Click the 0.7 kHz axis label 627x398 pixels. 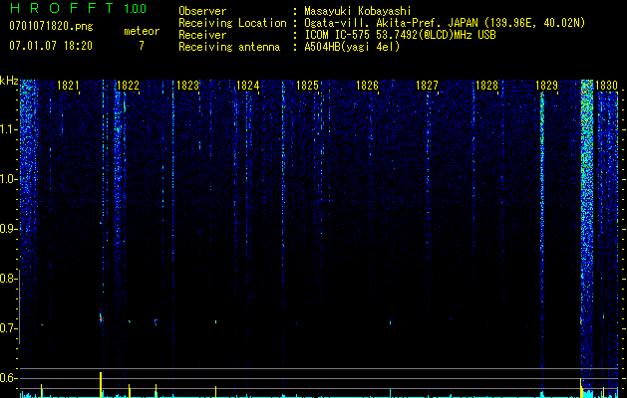[x=8, y=328]
